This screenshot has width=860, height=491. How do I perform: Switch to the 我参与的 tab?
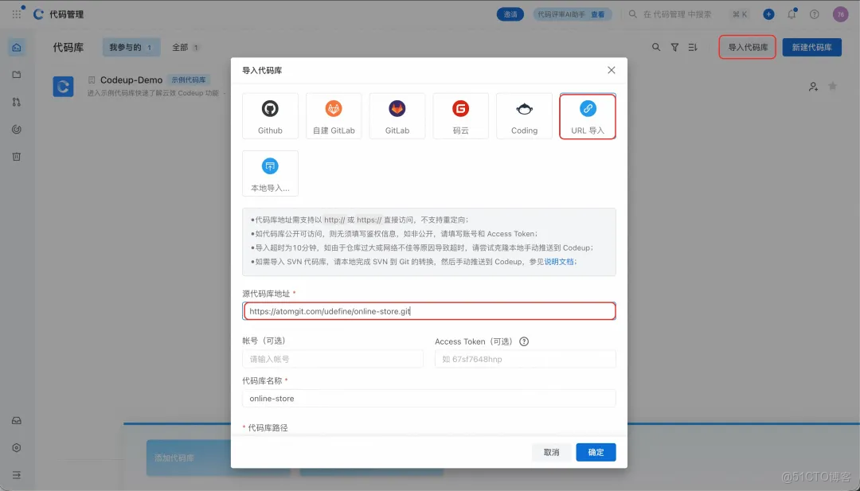(131, 47)
